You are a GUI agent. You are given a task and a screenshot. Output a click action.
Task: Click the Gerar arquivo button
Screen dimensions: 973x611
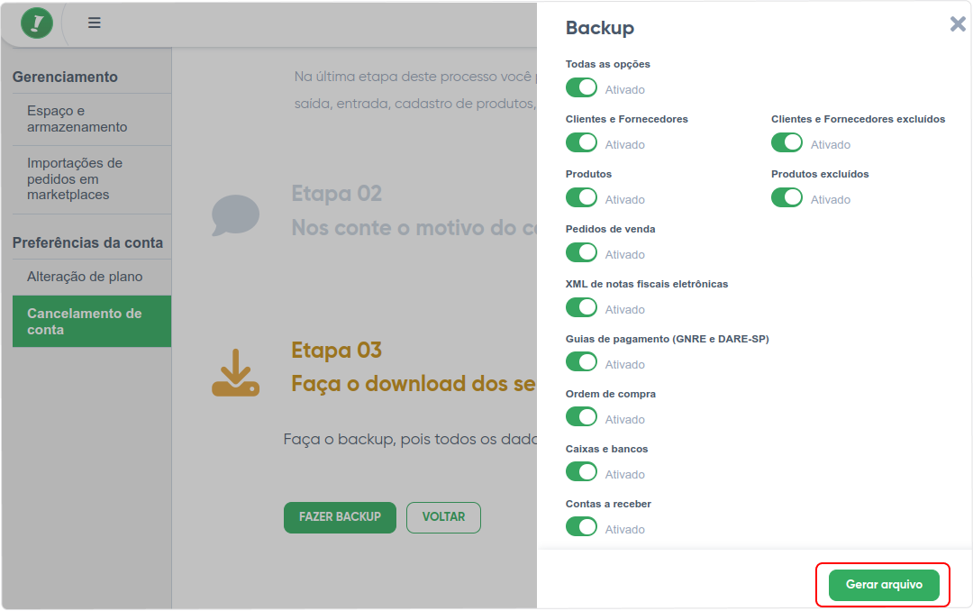(x=884, y=585)
